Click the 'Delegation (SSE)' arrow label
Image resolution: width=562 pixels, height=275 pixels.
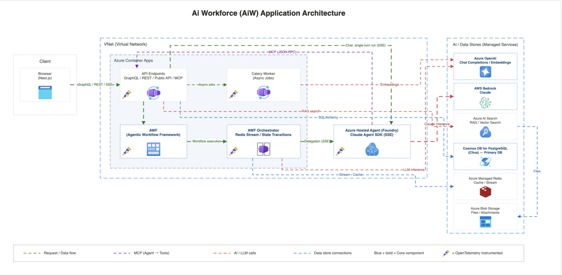(x=317, y=141)
